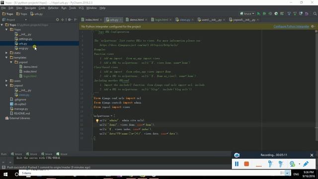Click the tool window toggle icon in status bar
Screen dimensions: 318x179
pyautogui.click(x=3, y=168)
